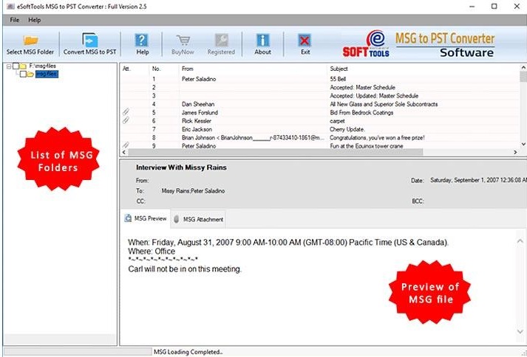
Task: Select Fun at the Equinox tower crane email
Action: [x=320, y=146]
